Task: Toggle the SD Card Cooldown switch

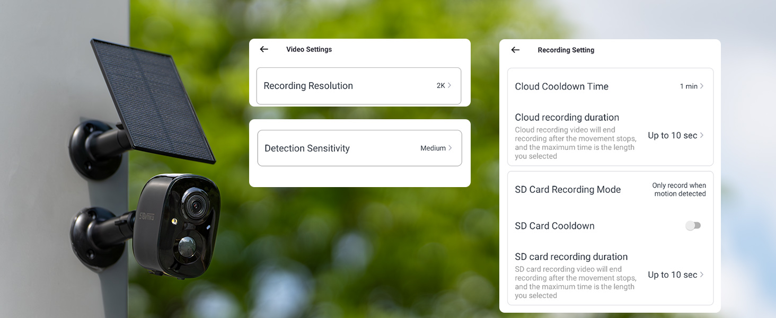Action: tap(693, 226)
